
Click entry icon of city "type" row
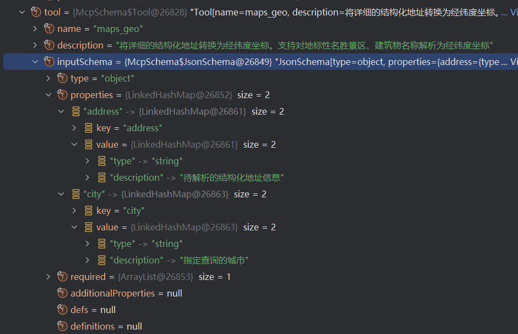click(x=102, y=244)
